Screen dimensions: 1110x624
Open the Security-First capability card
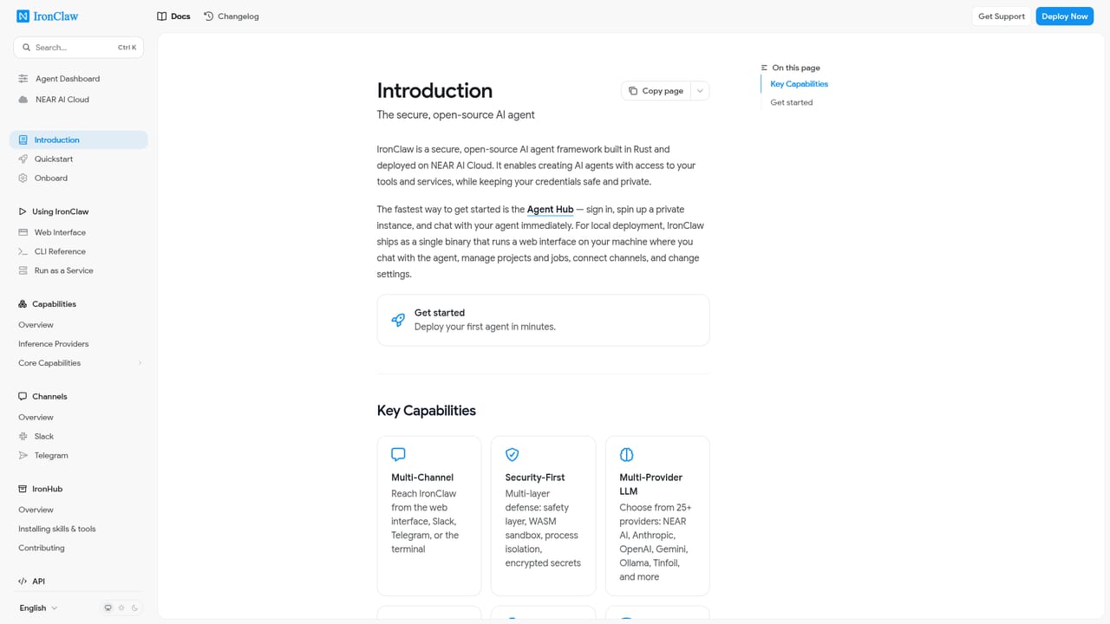click(543, 516)
